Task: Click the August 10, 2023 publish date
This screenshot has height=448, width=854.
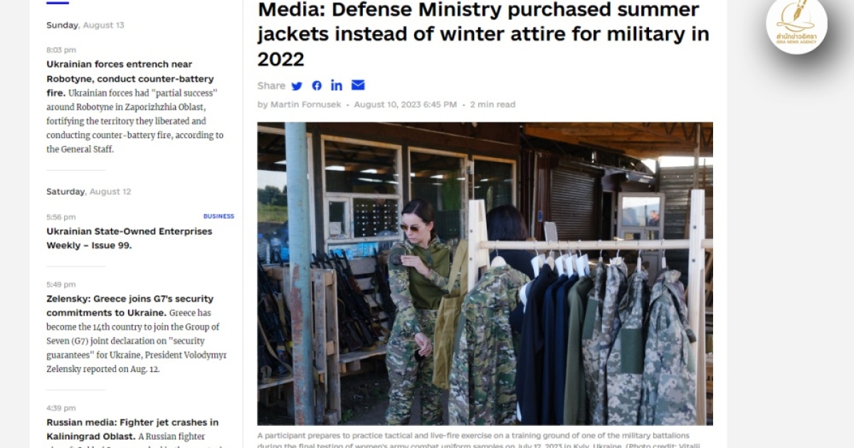Action: point(405,105)
